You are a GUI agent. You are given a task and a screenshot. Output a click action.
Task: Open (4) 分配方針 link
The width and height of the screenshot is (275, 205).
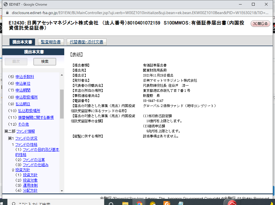30,190
